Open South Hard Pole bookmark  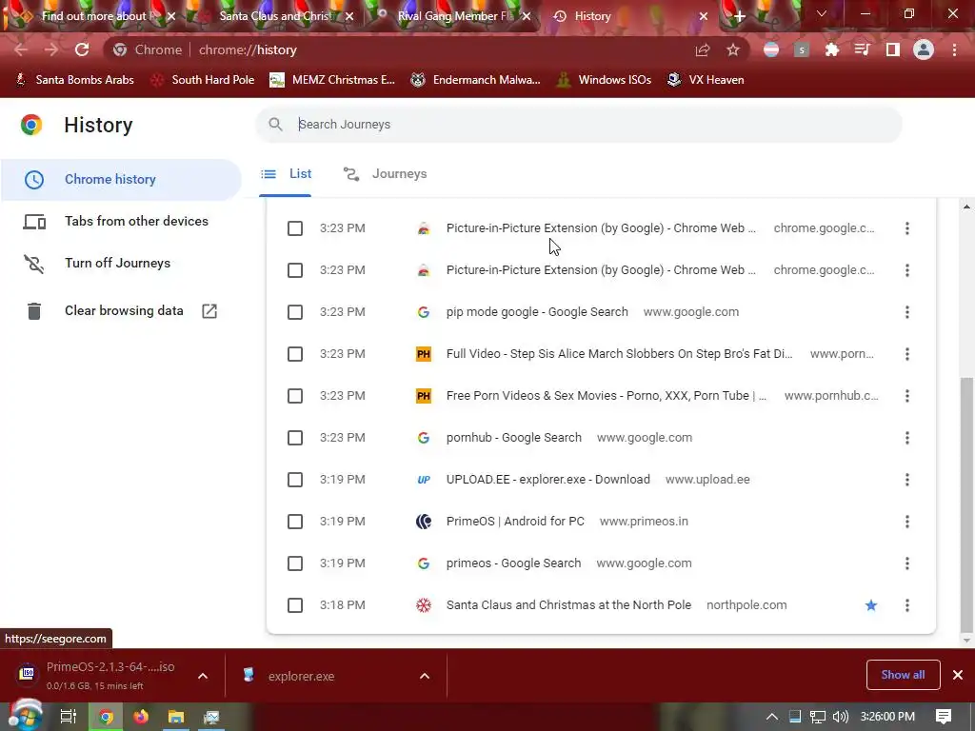203,80
